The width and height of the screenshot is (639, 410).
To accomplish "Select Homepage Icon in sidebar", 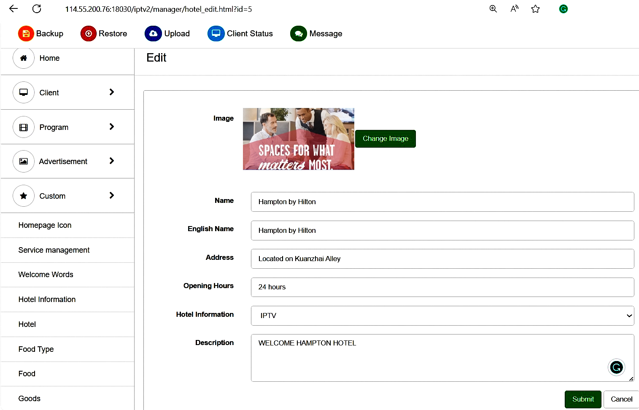I will pos(67,225).
